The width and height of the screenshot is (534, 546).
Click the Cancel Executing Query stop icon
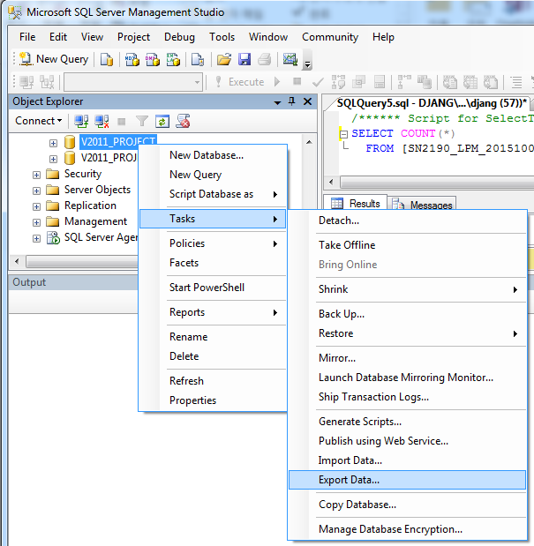click(297, 81)
